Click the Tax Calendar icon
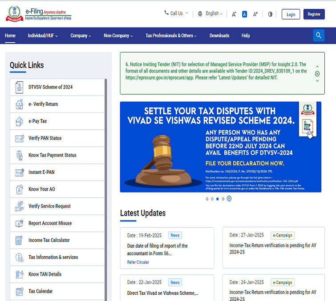This screenshot has width=336, height=301. coord(19,291)
